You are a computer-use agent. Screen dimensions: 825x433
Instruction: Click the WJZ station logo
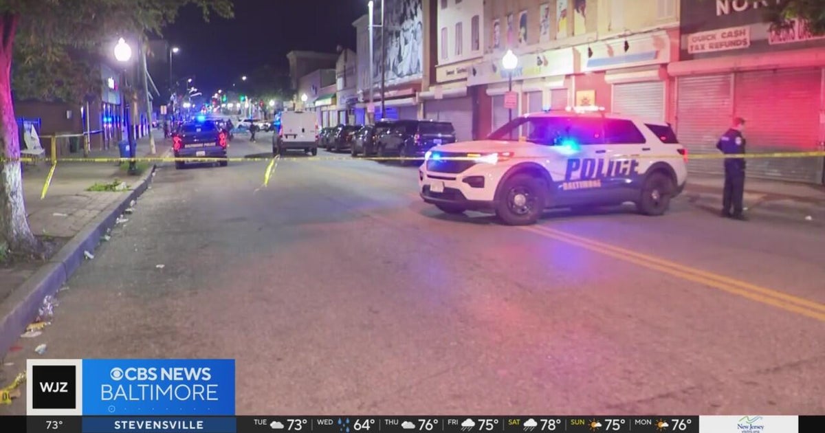coord(54,387)
